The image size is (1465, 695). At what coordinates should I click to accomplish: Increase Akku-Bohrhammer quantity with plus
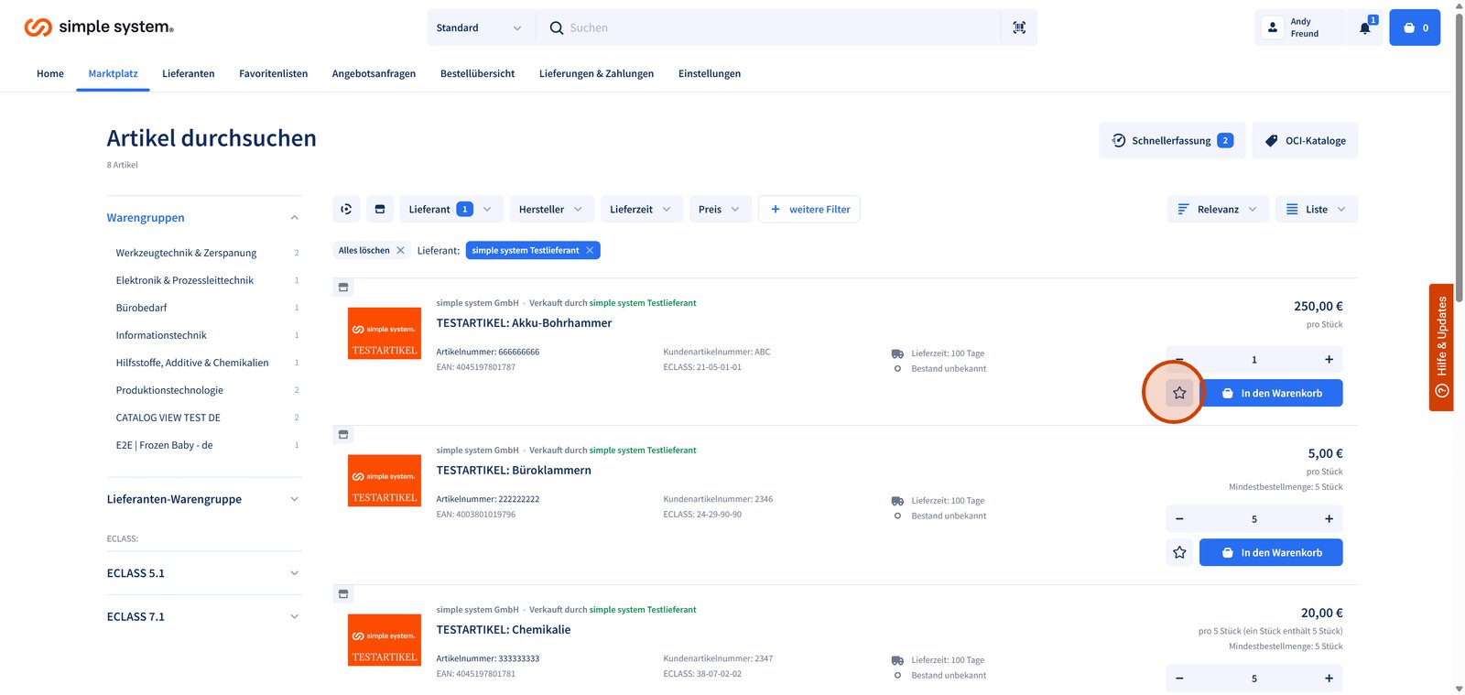(1329, 359)
